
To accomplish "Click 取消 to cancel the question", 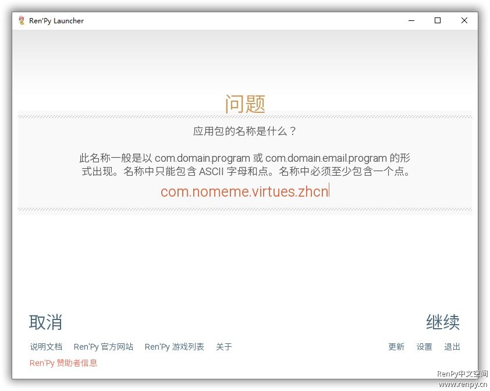I will point(45,322).
